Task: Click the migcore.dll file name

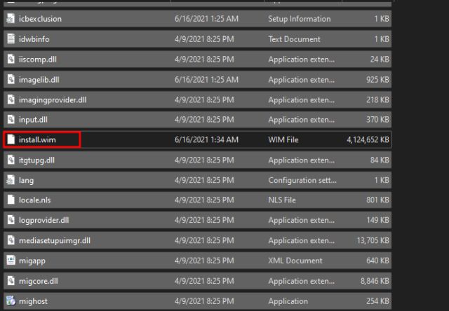Action: [40, 281]
